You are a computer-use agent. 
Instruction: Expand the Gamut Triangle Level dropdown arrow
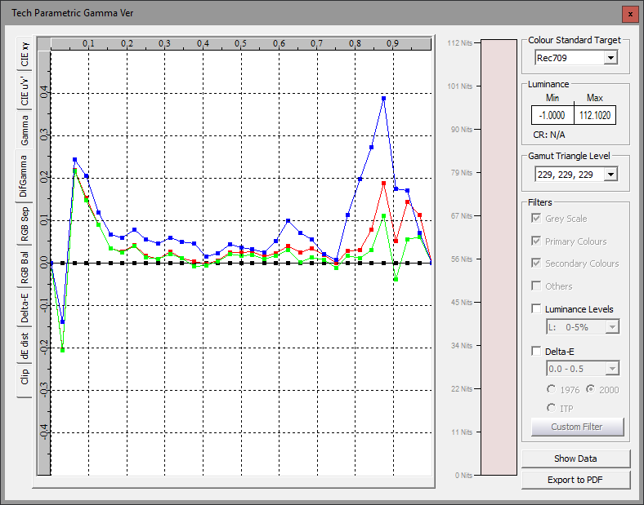pos(610,175)
